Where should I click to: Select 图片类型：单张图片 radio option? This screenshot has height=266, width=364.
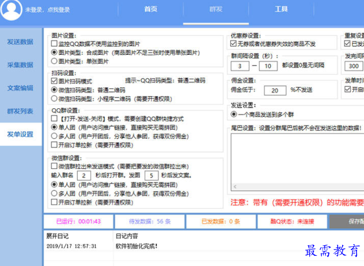[x=54, y=61]
